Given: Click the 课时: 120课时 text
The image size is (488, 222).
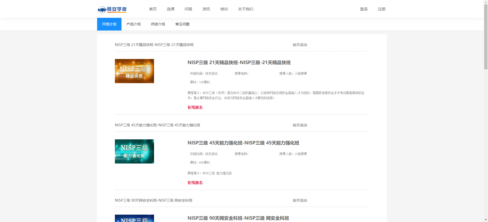Looking at the screenshot, I should 200,82.
